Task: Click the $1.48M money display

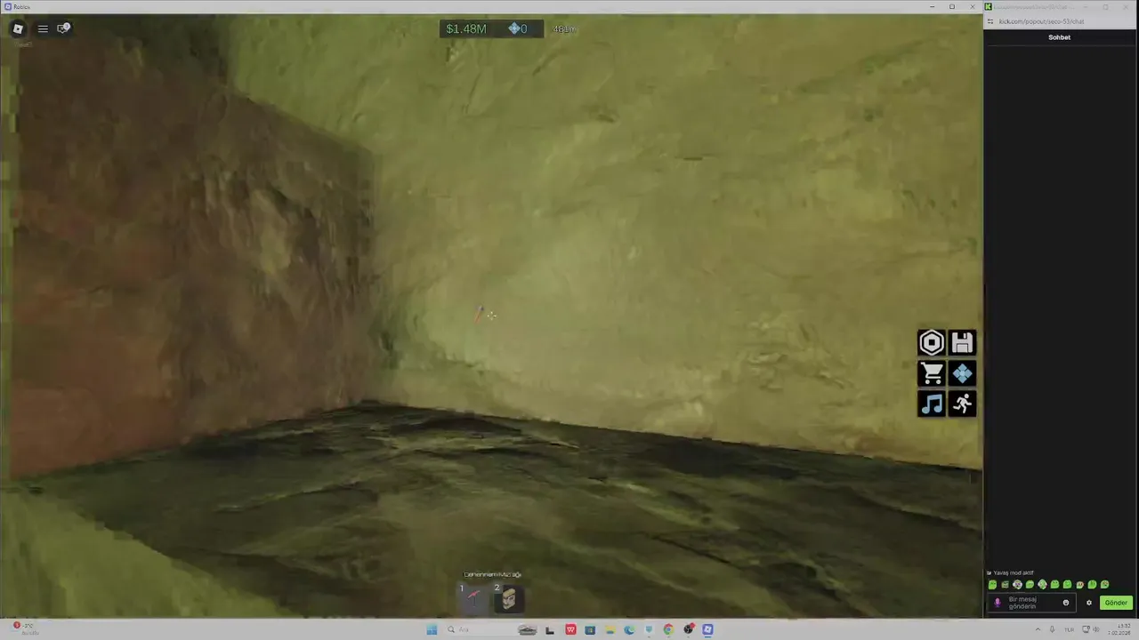Action: [466, 29]
